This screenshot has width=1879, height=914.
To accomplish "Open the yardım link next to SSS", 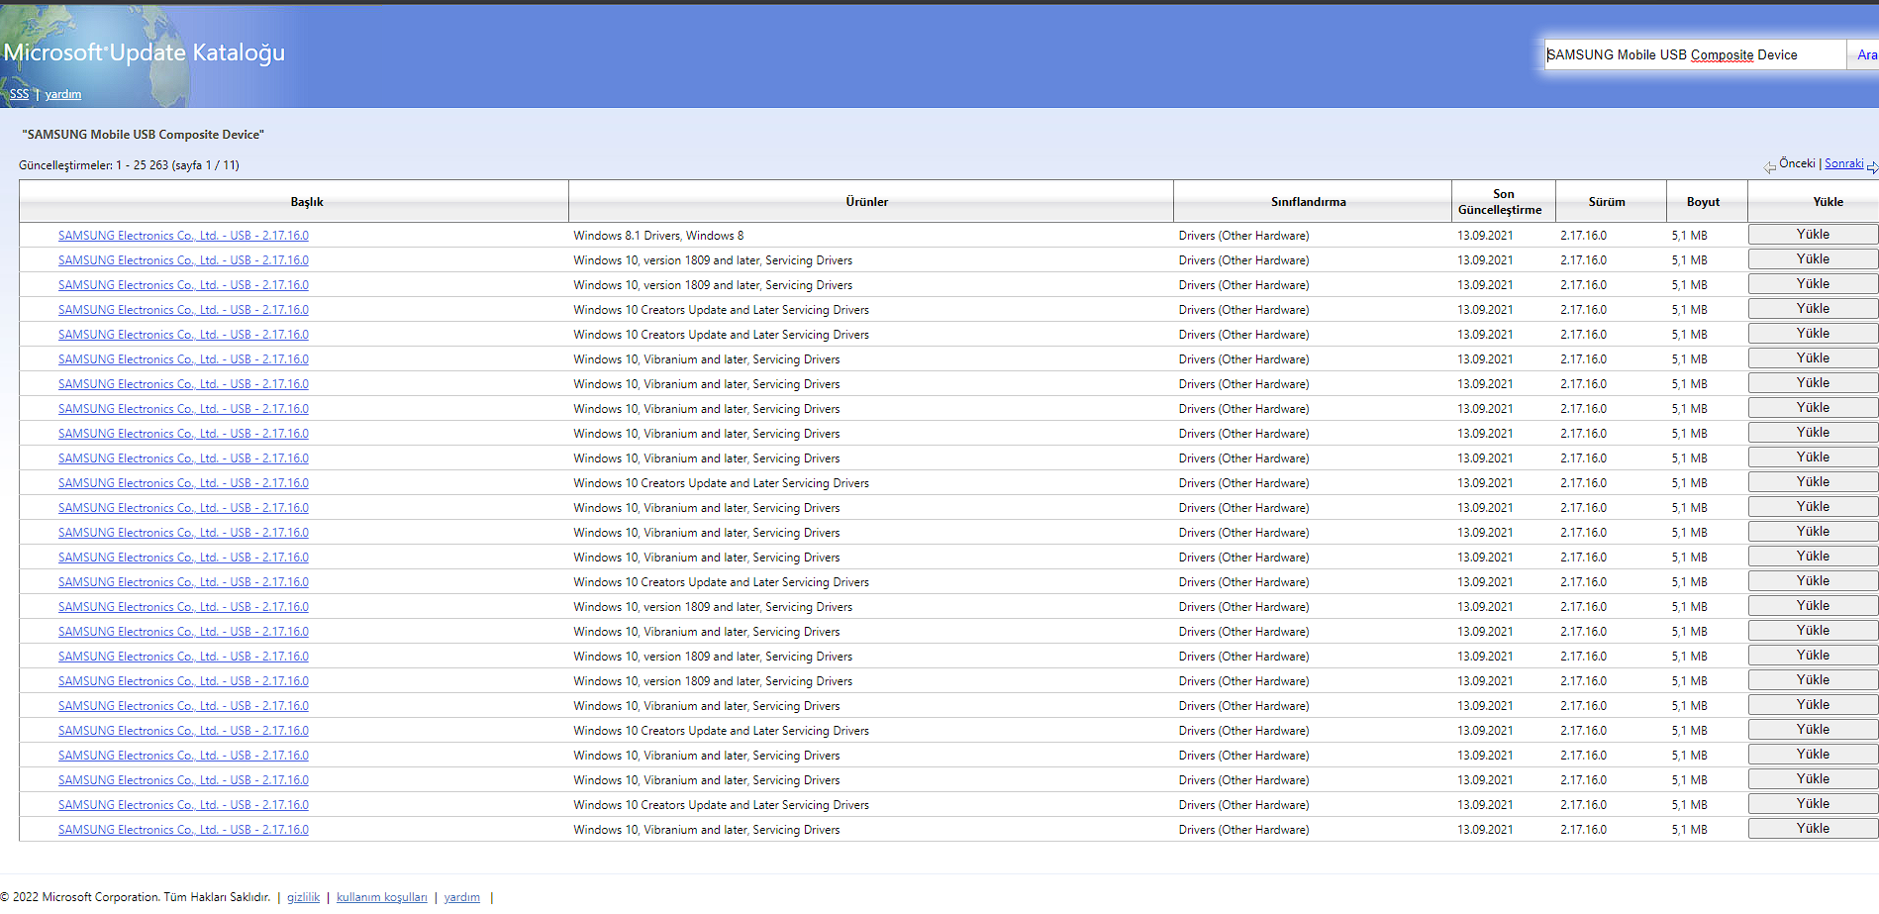I will (63, 94).
